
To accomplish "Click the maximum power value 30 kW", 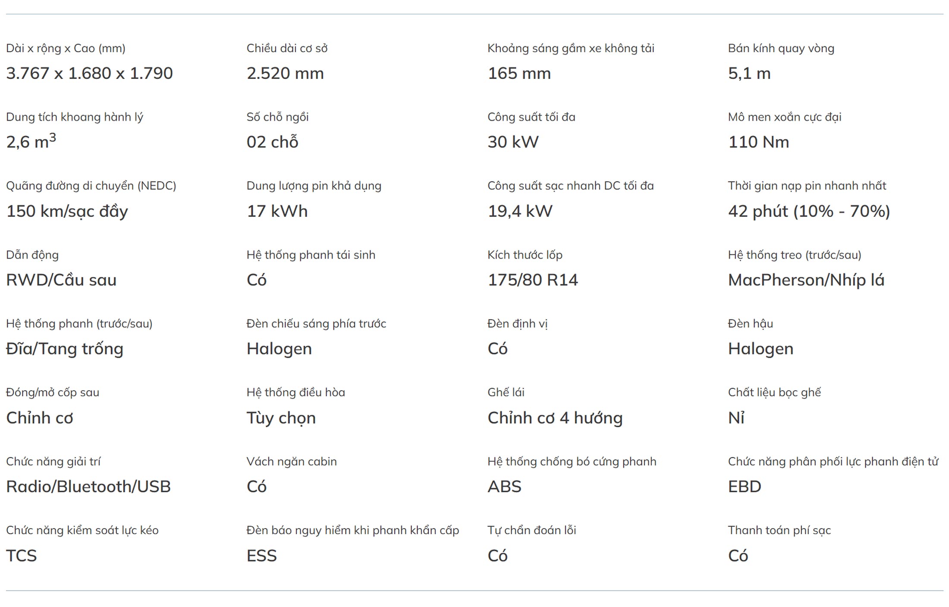I will (513, 142).
